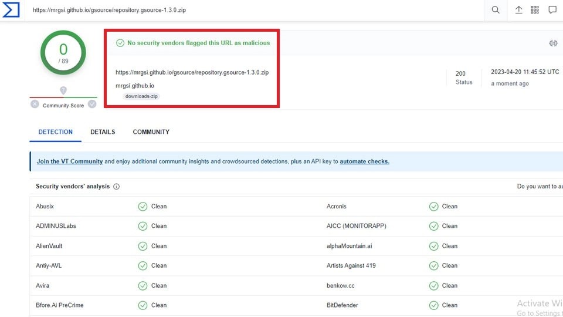Open the DETAILS tab

103,132
